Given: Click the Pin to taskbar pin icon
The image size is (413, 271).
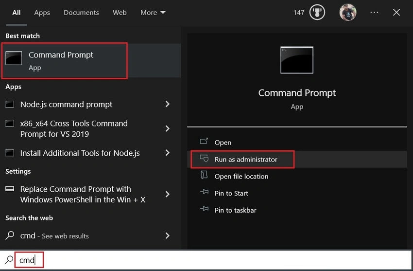Looking at the screenshot, I should click(204, 209).
